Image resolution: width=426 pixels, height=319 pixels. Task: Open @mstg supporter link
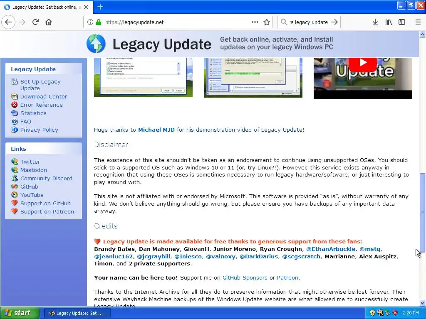click(370, 249)
